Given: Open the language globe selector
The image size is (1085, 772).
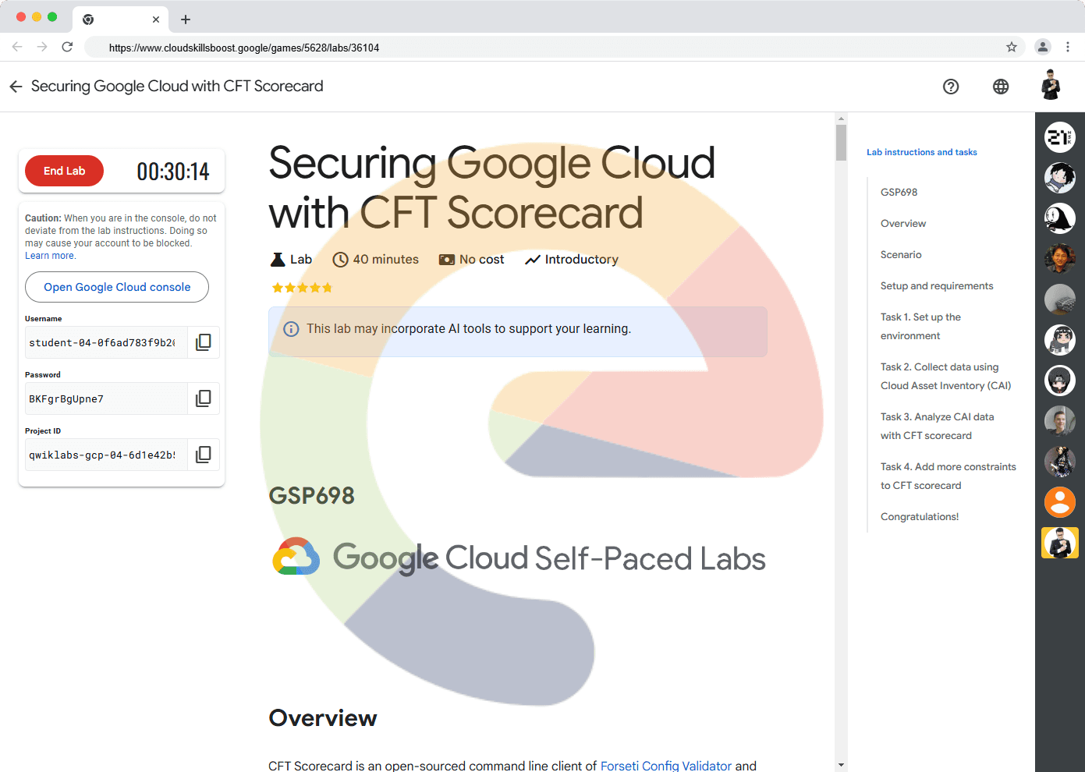Looking at the screenshot, I should point(1001,87).
